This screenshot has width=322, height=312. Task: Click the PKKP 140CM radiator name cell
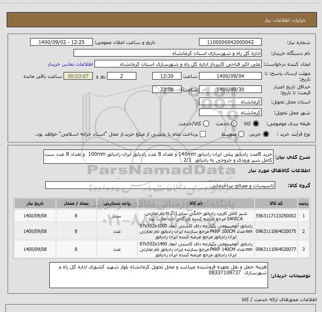[x=196, y=249]
